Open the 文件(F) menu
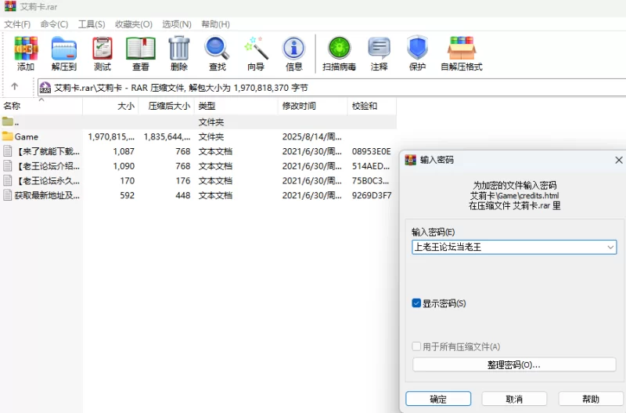The width and height of the screenshot is (626, 413). [17, 24]
